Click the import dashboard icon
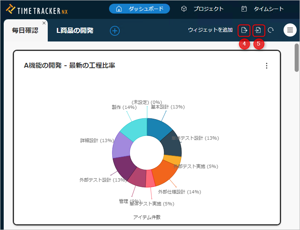Screen dimensions: 300x230 [x=258, y=30]
